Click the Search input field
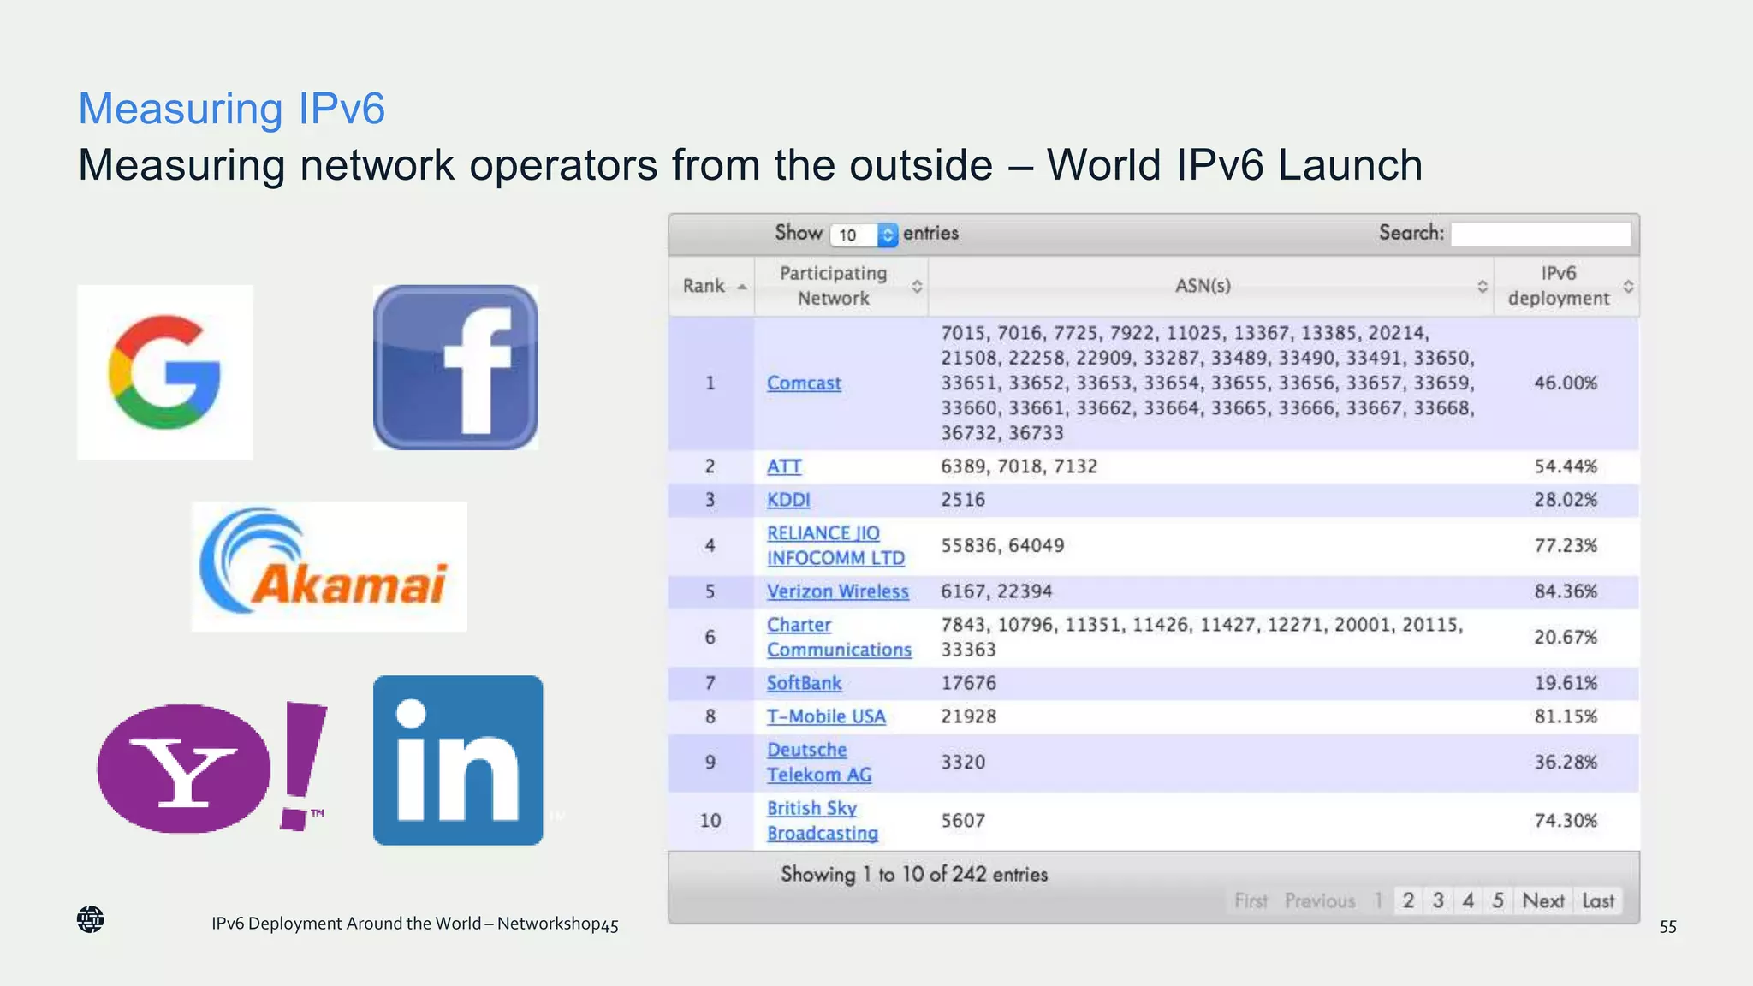 point(1541,234)
